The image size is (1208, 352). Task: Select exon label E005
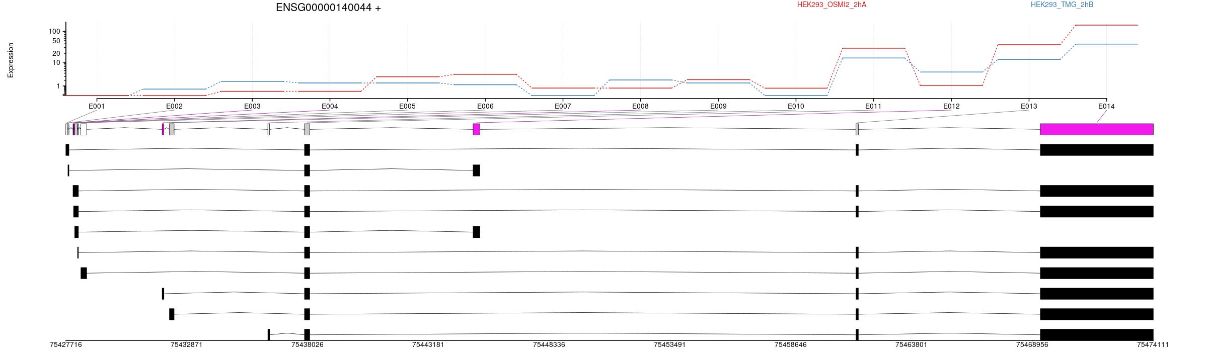click(x=407, y=106)
